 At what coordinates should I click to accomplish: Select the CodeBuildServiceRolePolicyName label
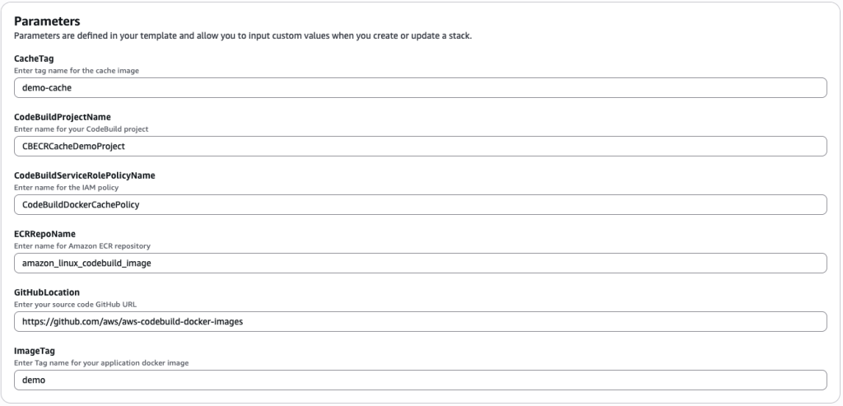tap(84, 175)
